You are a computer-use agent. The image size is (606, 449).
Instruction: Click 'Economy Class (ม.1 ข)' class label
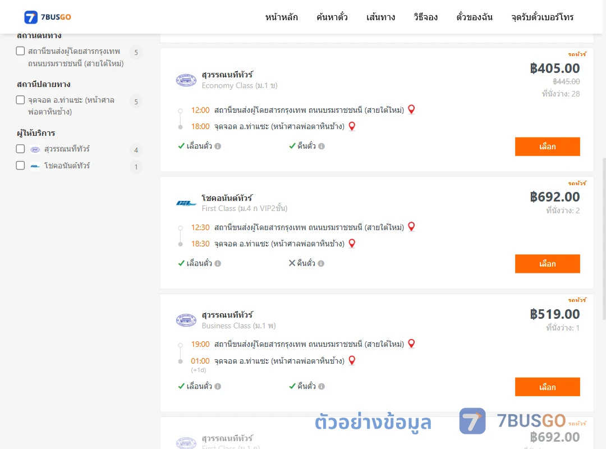tap(240, 85)
